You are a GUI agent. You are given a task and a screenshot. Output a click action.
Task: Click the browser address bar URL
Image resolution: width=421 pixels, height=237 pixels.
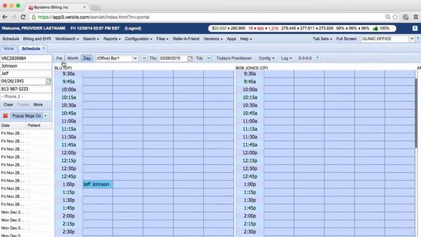[x=93, y=17]
